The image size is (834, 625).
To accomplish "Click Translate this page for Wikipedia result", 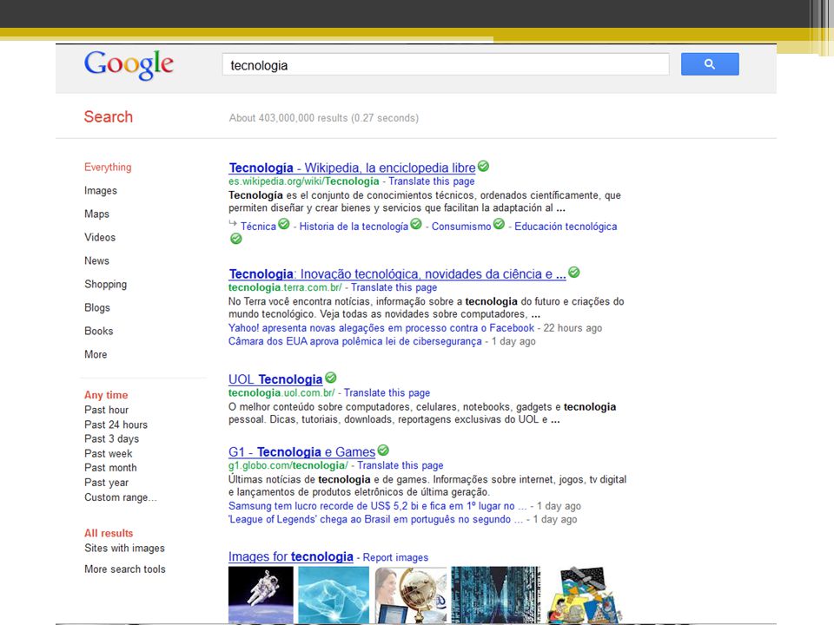I will tap(432, 181).
